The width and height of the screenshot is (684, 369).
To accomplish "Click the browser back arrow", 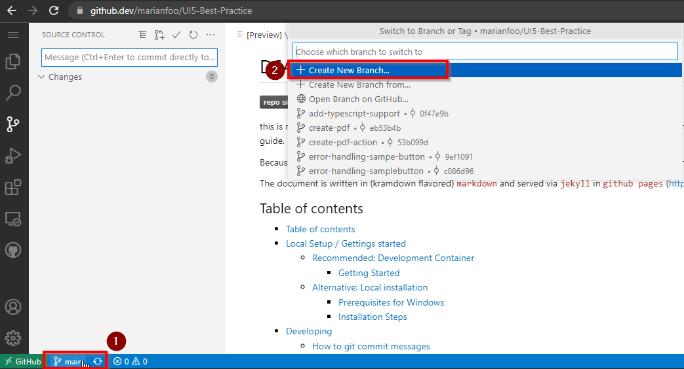I will pyautogui.click(x=12, y=10).
